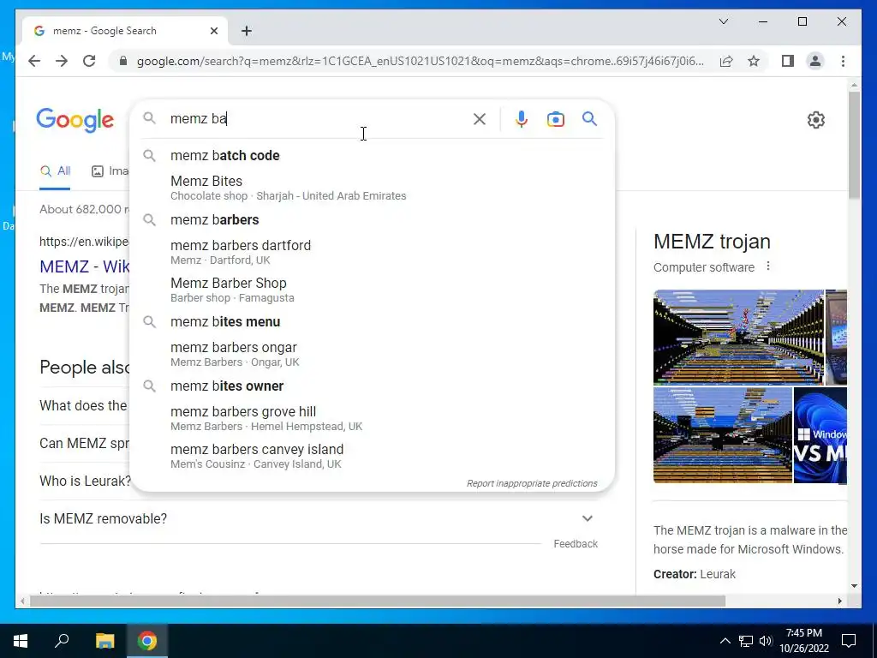Open the Windows Start menu
Viewport: 877px width, 658px height.
tap(21, 641)
